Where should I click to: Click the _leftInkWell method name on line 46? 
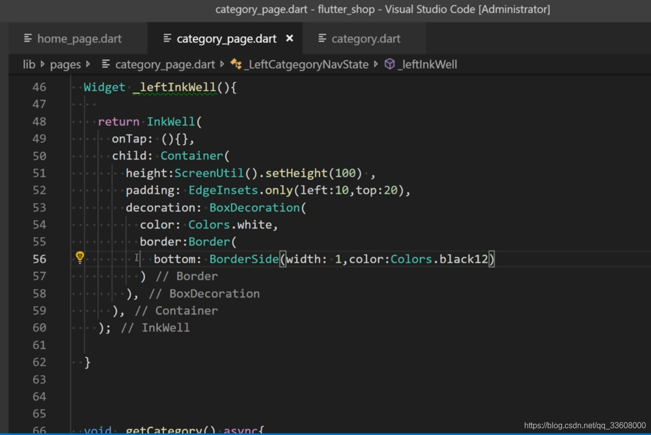click(x=175, y=87)
